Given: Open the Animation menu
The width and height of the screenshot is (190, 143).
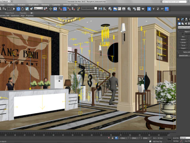Looking at the screenshot, I should 21,5.
